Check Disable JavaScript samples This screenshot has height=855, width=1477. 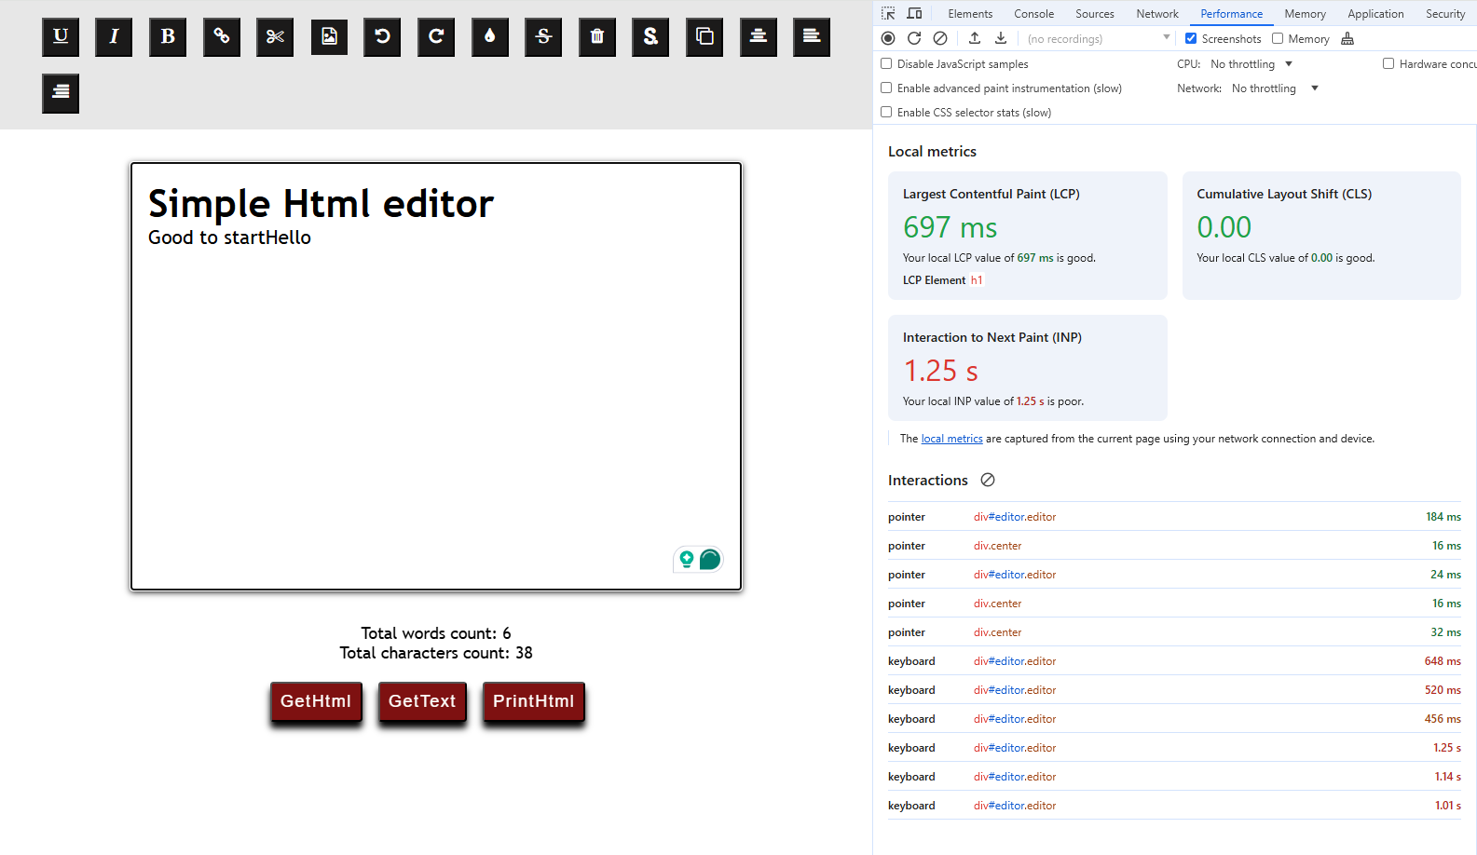point(886,63)
